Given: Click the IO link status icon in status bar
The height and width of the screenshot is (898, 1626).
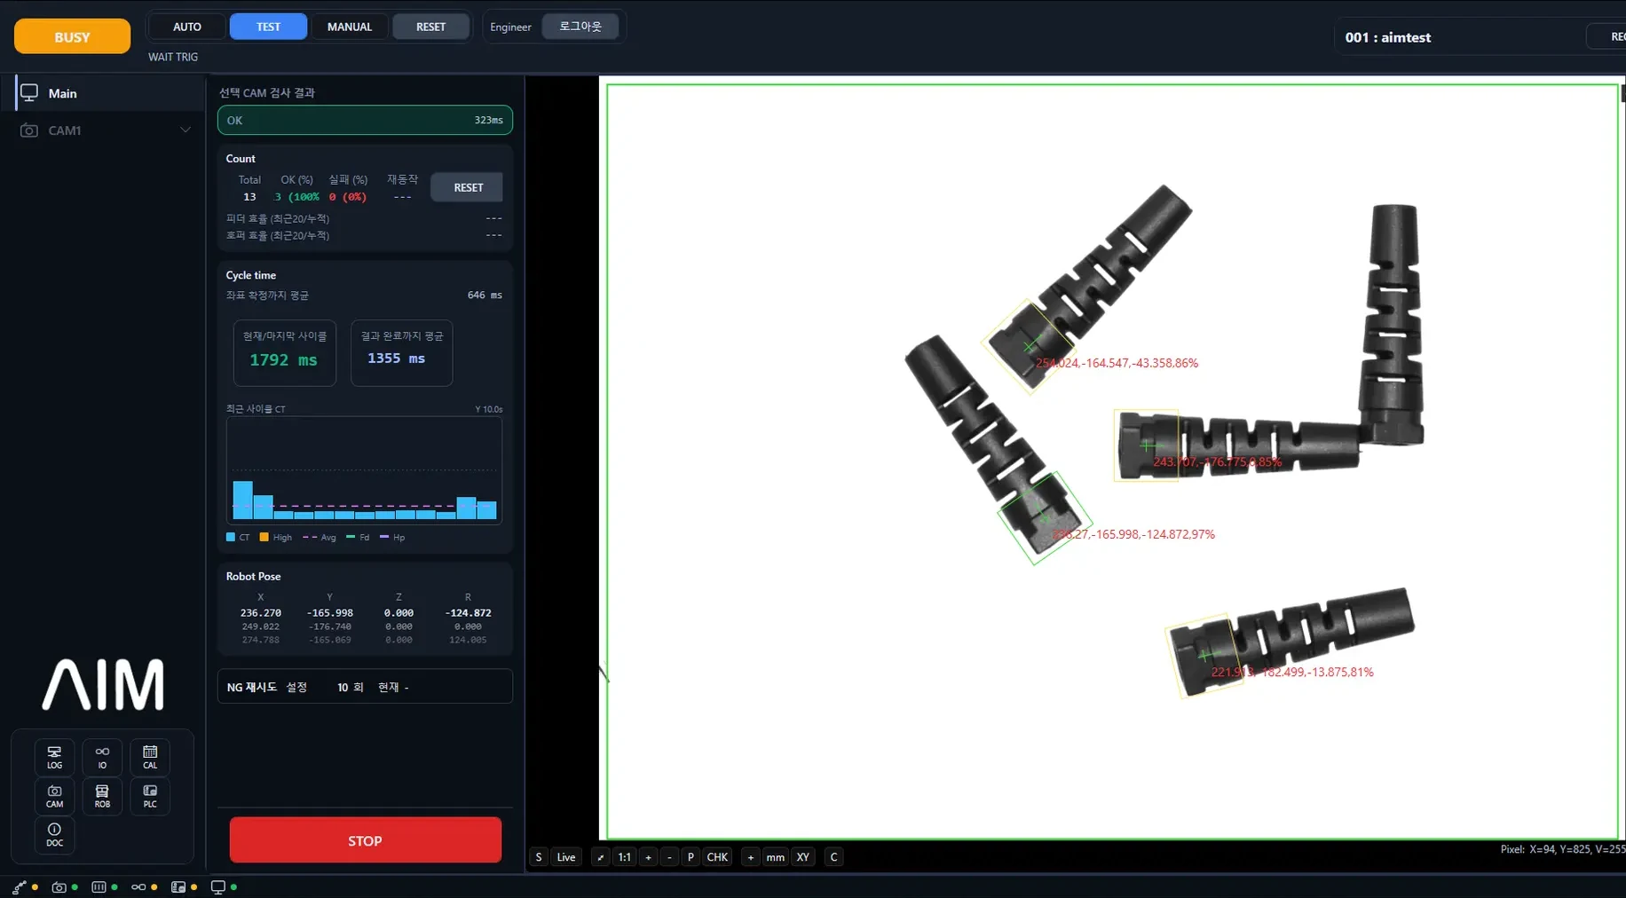Looking at the screenshot, I should [138, 886].
